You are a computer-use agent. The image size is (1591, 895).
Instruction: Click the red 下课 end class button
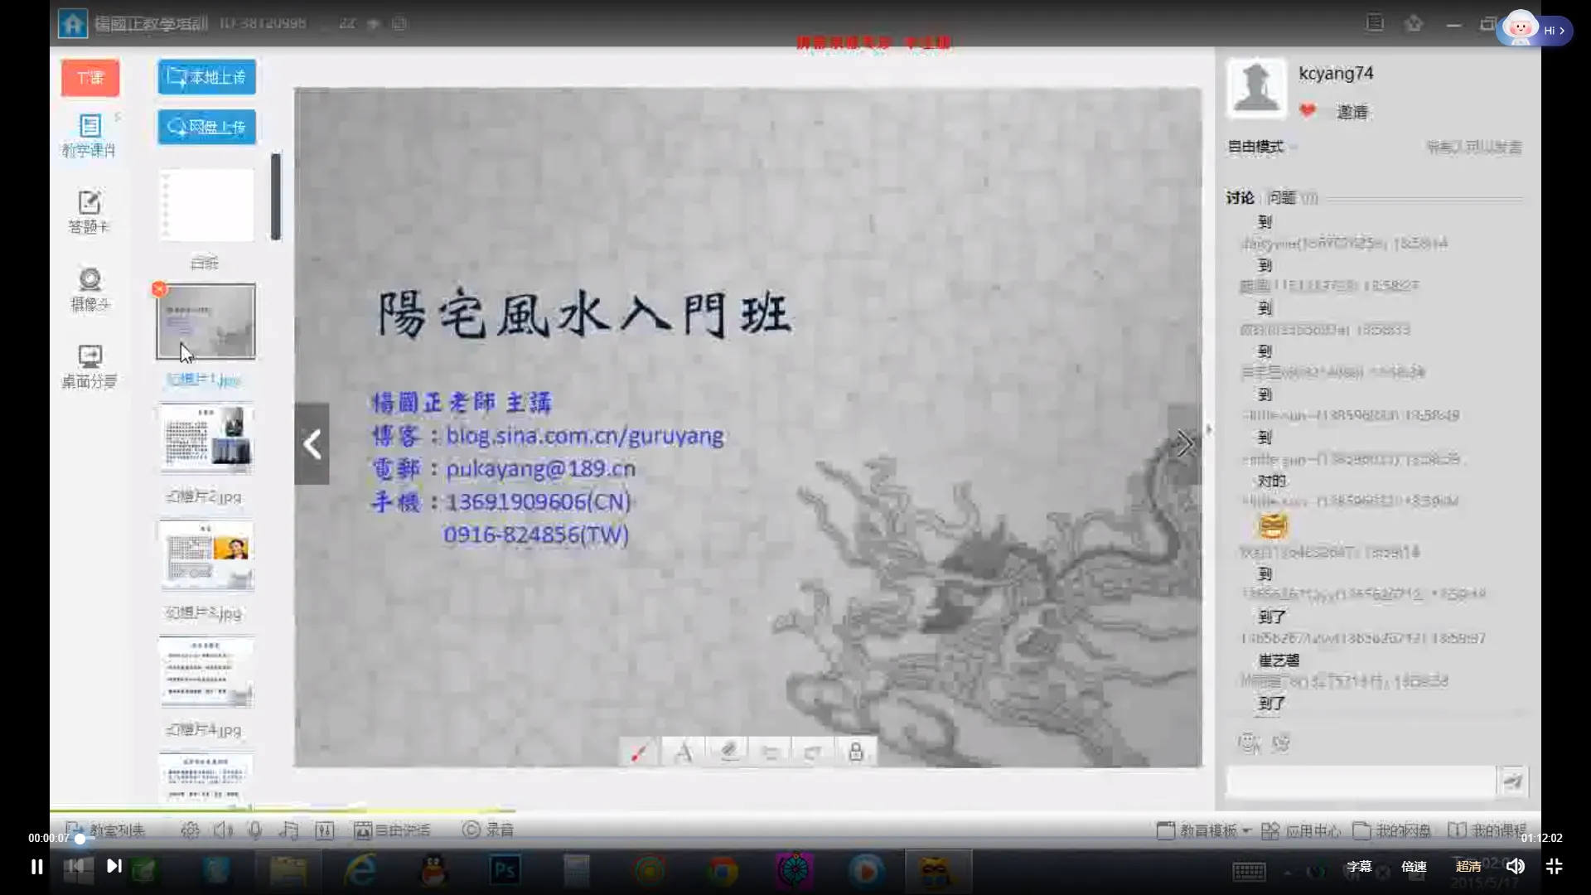(89, 78)
